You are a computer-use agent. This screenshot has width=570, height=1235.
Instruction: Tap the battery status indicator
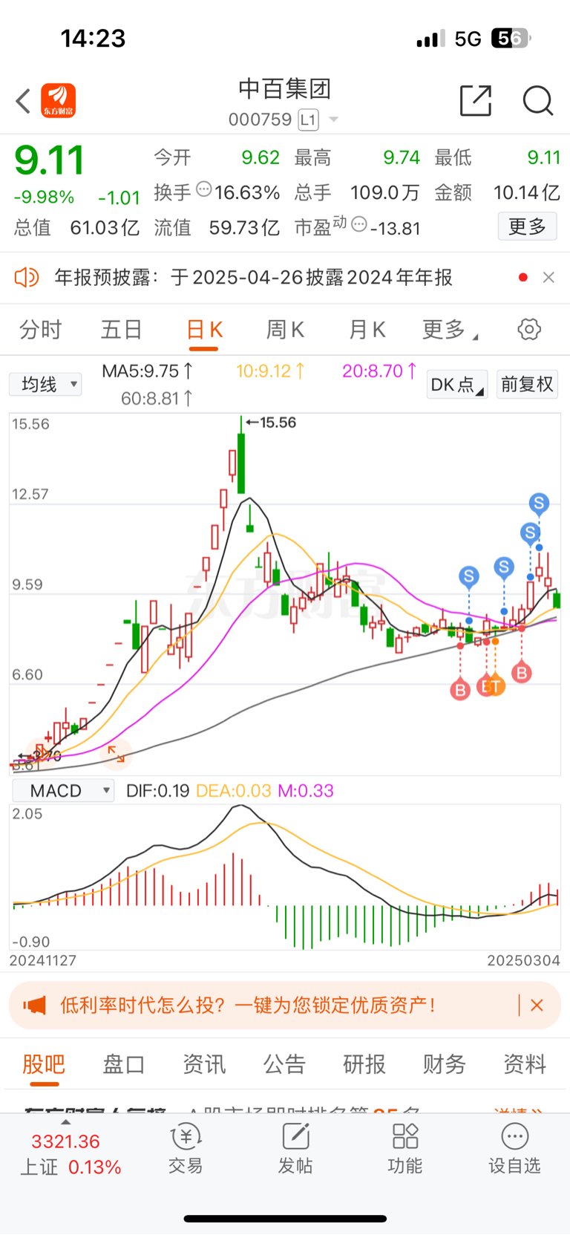point(511,39)
